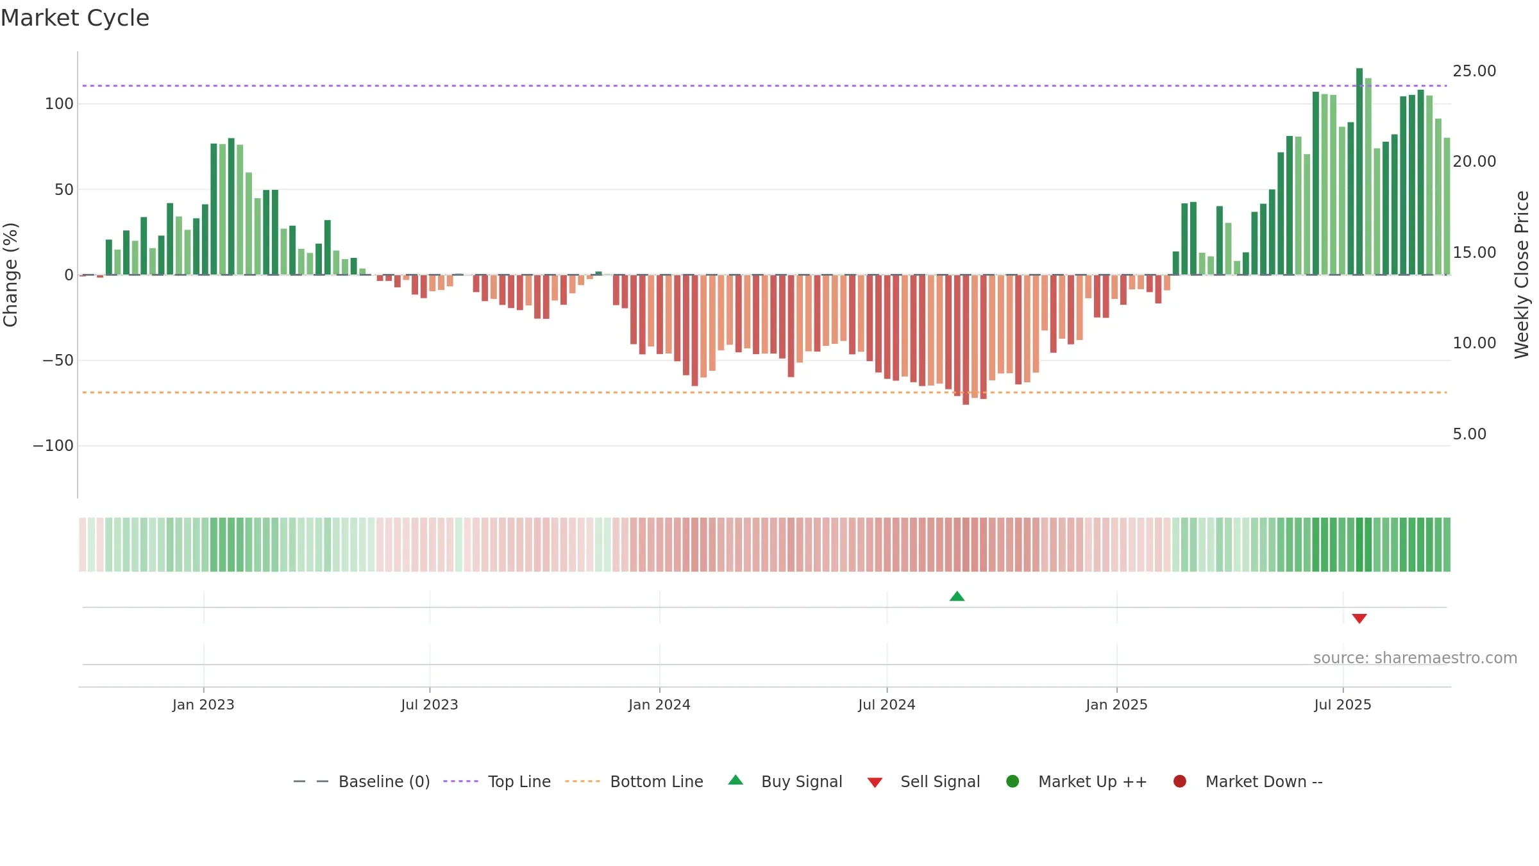This screenshot has width=1539, height=866.
Task: Click the Jan 2025 axis label
Action: click(x=1116, y=705)
